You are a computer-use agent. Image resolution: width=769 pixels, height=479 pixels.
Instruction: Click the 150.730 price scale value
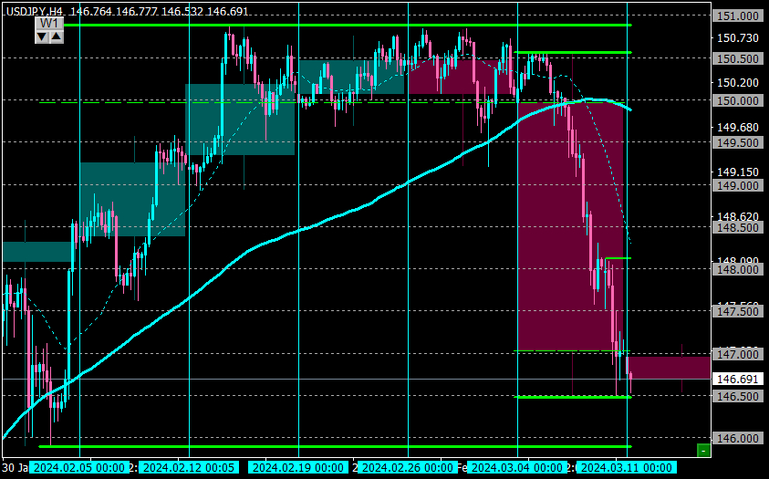738,38
